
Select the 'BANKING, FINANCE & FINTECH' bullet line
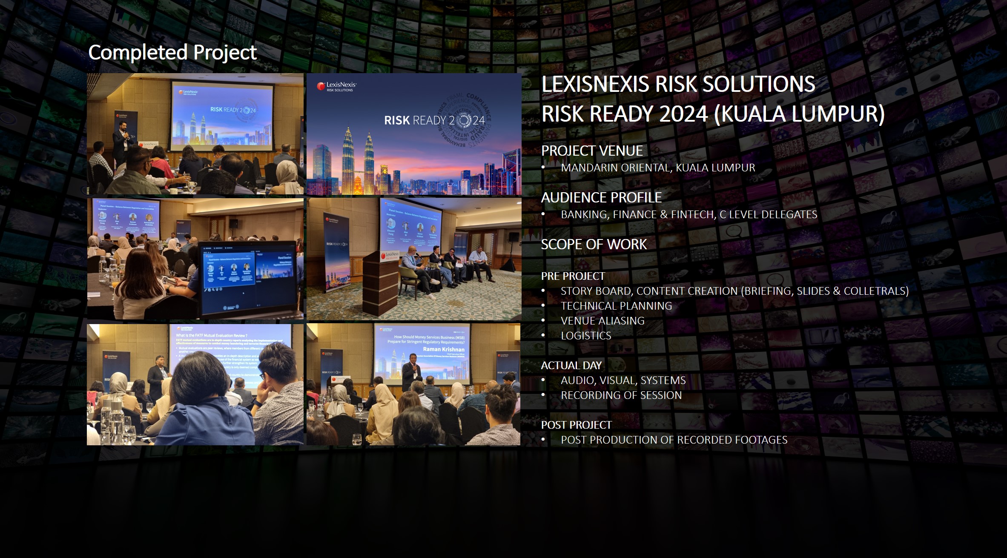coord(689,214)
